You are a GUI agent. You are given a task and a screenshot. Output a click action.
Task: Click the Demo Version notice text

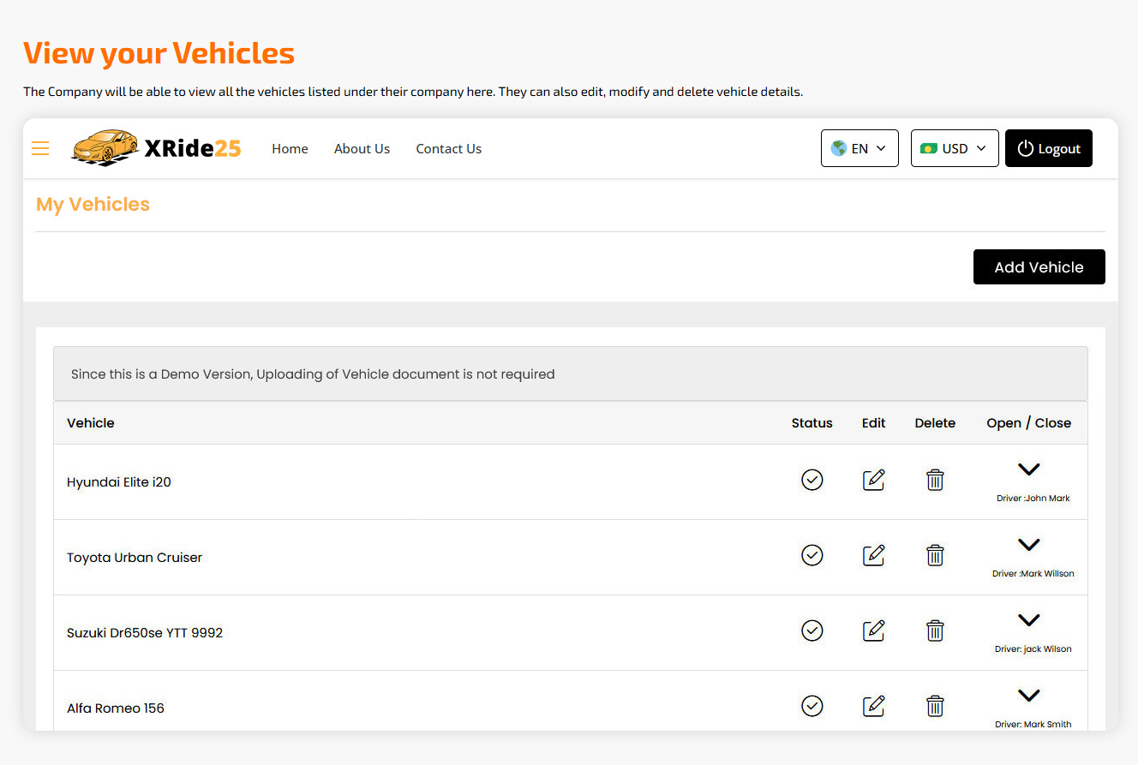point(313,374)
